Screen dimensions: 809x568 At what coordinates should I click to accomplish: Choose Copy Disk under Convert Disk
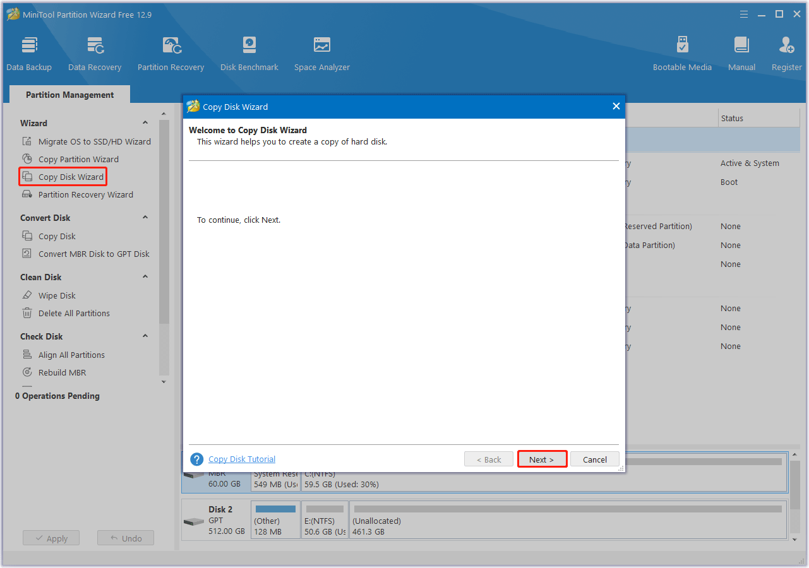coord(57,236)
